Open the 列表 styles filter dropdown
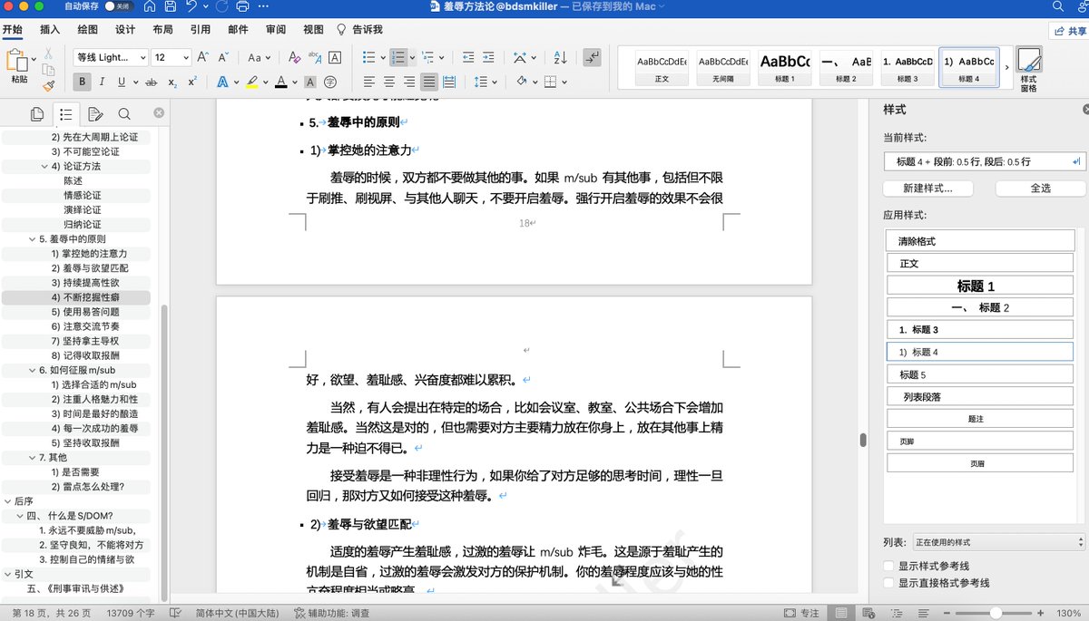Image resolution: width=1089 pixels, height=621 pixels. tap(998, 542)
